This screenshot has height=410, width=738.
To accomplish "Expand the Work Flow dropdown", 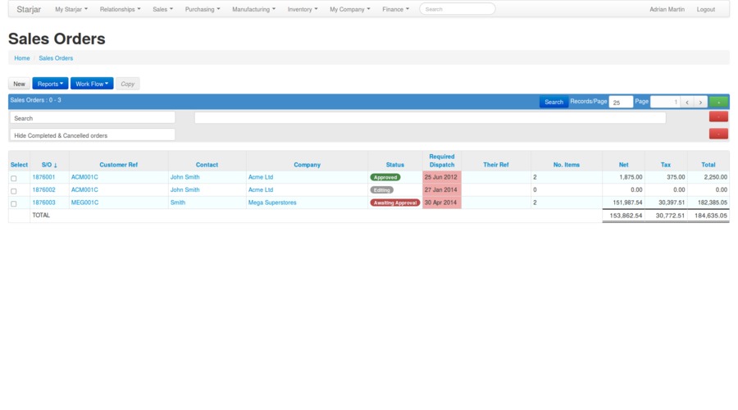I will coord(92,84).
